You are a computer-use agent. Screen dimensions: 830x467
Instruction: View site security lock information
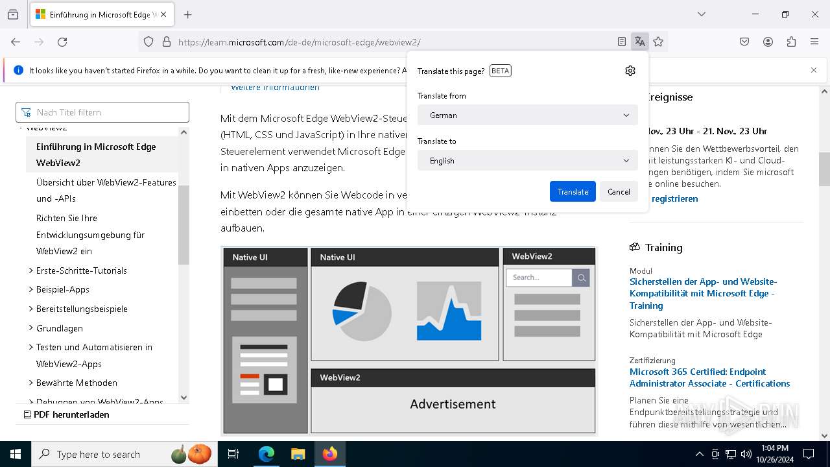(167, 42)
